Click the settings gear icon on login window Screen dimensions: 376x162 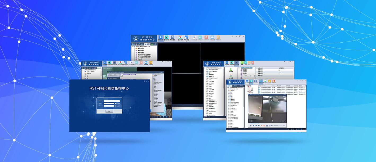pos(144,81)
